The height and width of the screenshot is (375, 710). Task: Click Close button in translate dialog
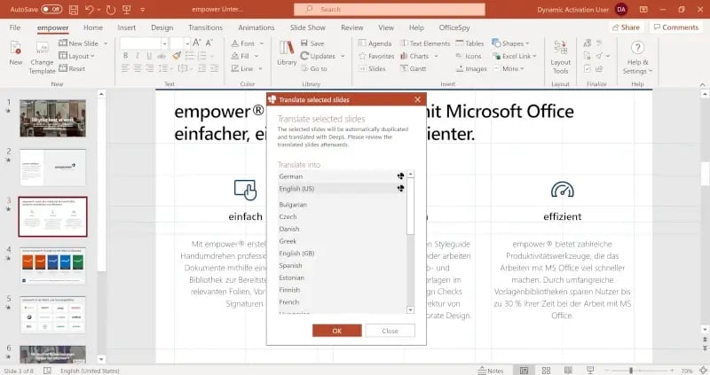[x=389, y=331]
